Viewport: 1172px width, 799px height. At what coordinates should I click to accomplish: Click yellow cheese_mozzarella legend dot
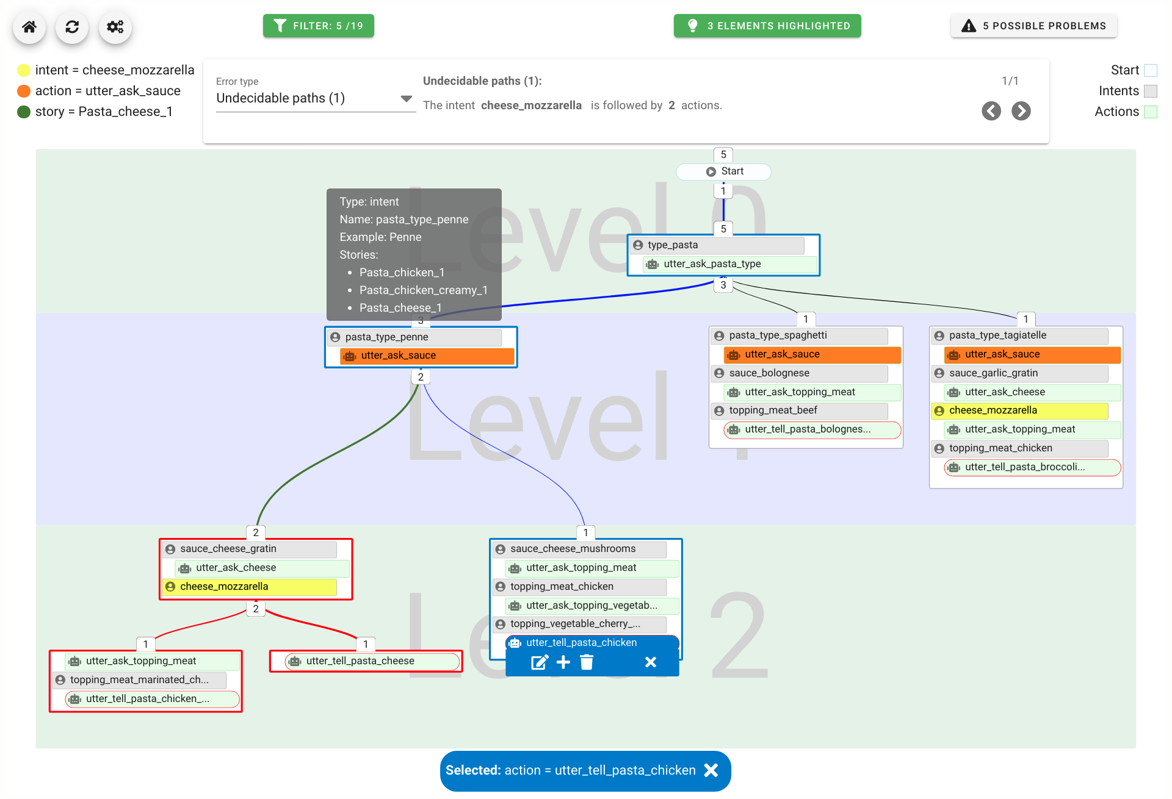point(24,70)
